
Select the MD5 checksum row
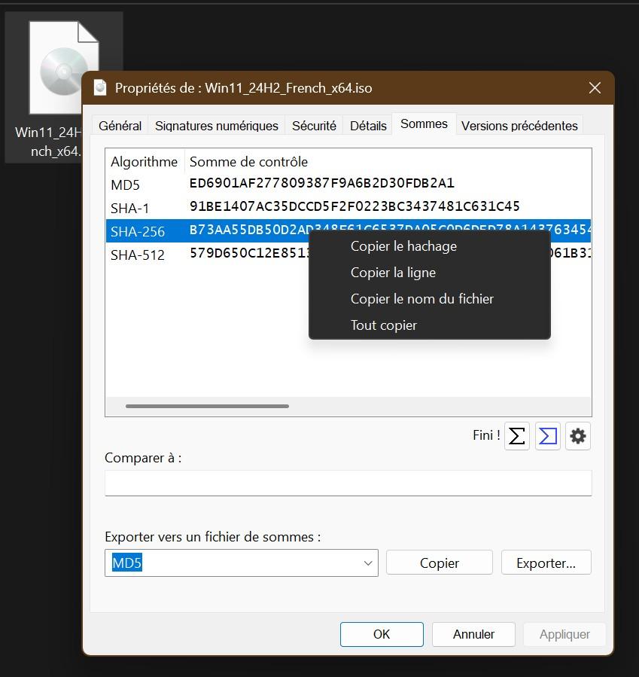tap(348, 184)
